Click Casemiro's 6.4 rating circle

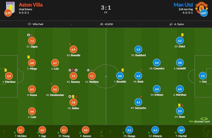157,63
